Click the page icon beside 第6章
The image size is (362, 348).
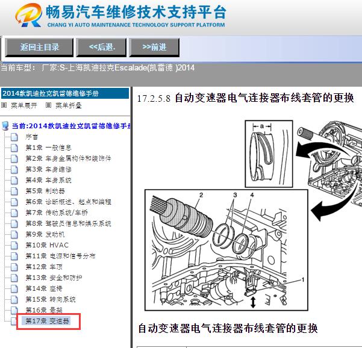14,202
